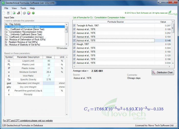This screenshot has height=129, width=179.
Task: Select Er : Resilient Modulus of Soil
Action: coord(35,42)
